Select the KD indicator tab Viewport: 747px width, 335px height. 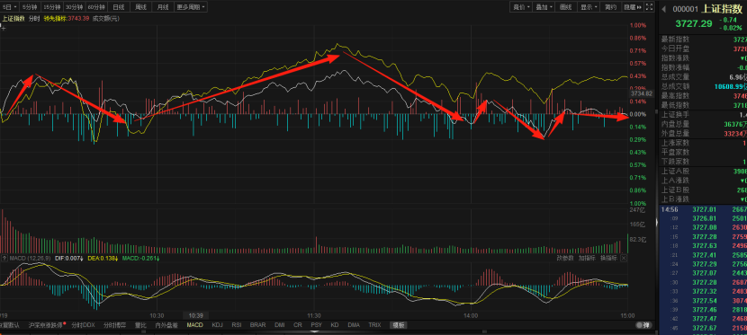[335, 325]
